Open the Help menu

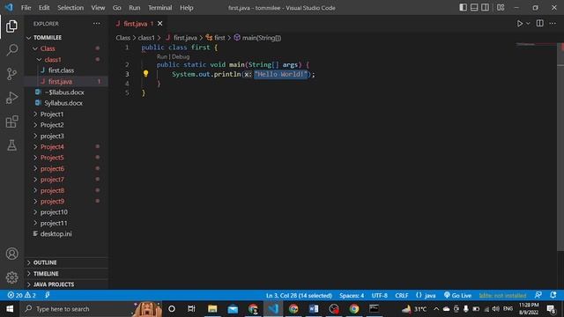point(186,8)
